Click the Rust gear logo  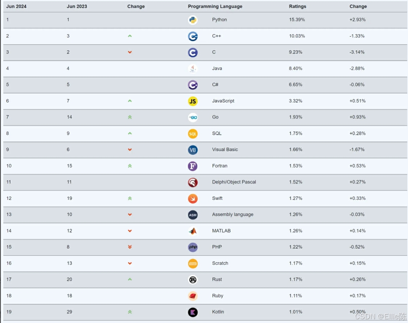click(x=193, y=280)
